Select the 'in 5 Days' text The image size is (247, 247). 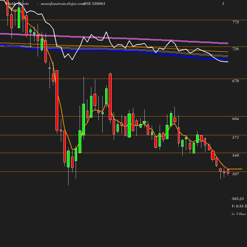(239, 214)
